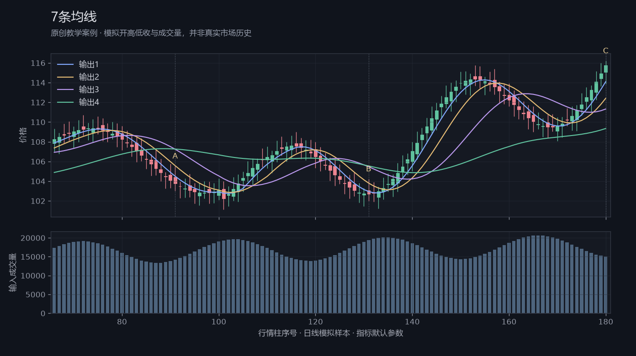Click marker label C at top right
This screenshot has width=636, height=356.
tap(606, 51)
